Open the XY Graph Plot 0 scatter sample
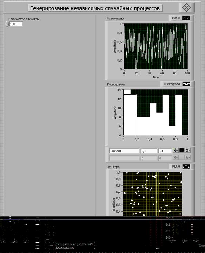The height and width of the screenshot is (253, 205). point(186,166)
